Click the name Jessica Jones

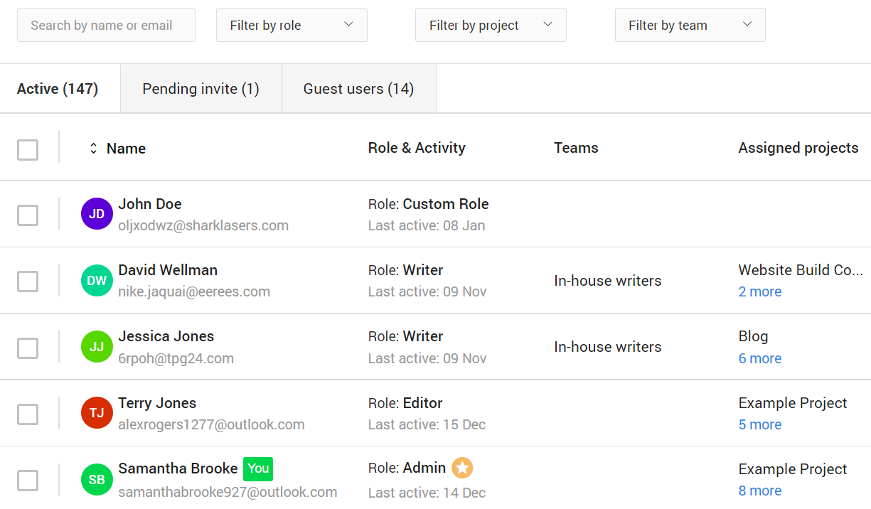pyautogui.click(x=166, y=336)
